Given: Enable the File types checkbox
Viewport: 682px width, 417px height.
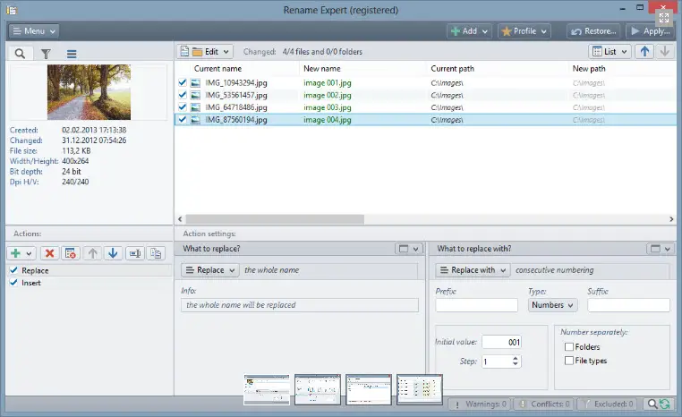Looking at the screenshot, I should (569, 361).
